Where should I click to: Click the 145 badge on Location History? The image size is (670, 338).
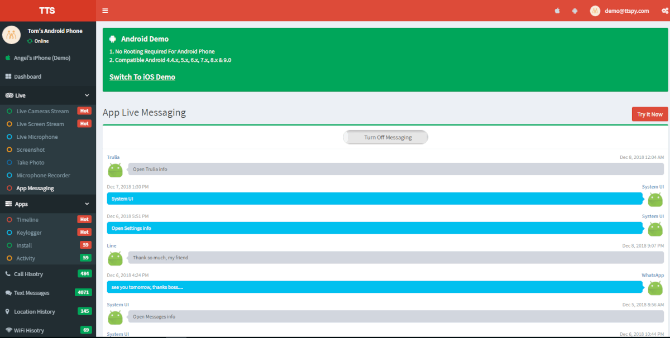[x=85, y=311]
